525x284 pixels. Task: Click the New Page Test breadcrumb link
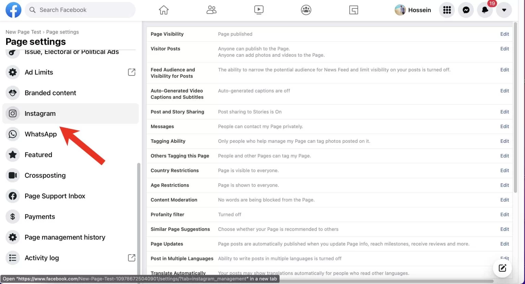(23, 32)
